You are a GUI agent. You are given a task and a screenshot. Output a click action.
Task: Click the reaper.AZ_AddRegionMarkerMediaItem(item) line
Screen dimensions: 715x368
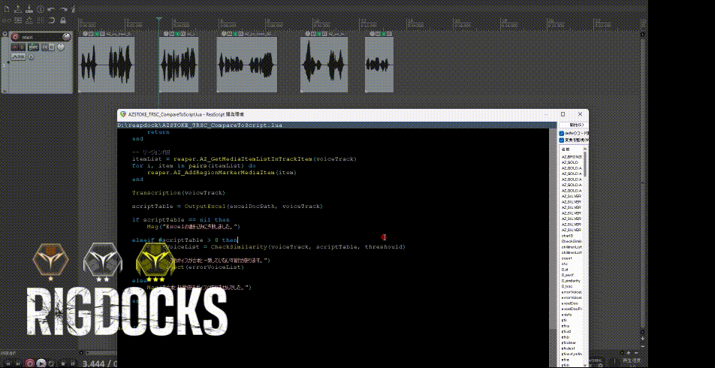222,173
